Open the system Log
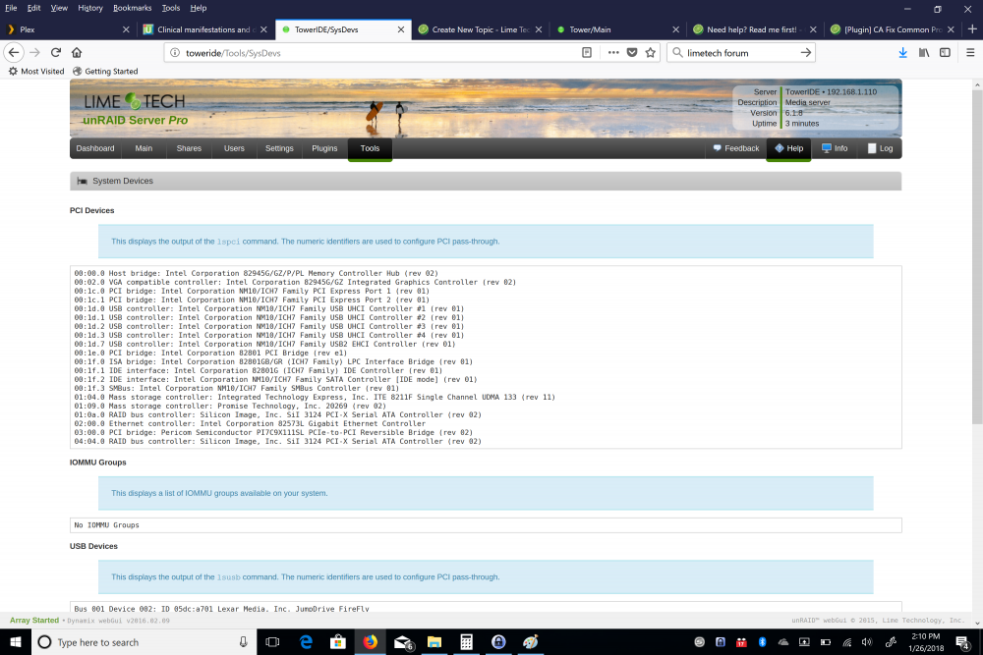This screenshot has width=983, height=655. click(880, 148)
